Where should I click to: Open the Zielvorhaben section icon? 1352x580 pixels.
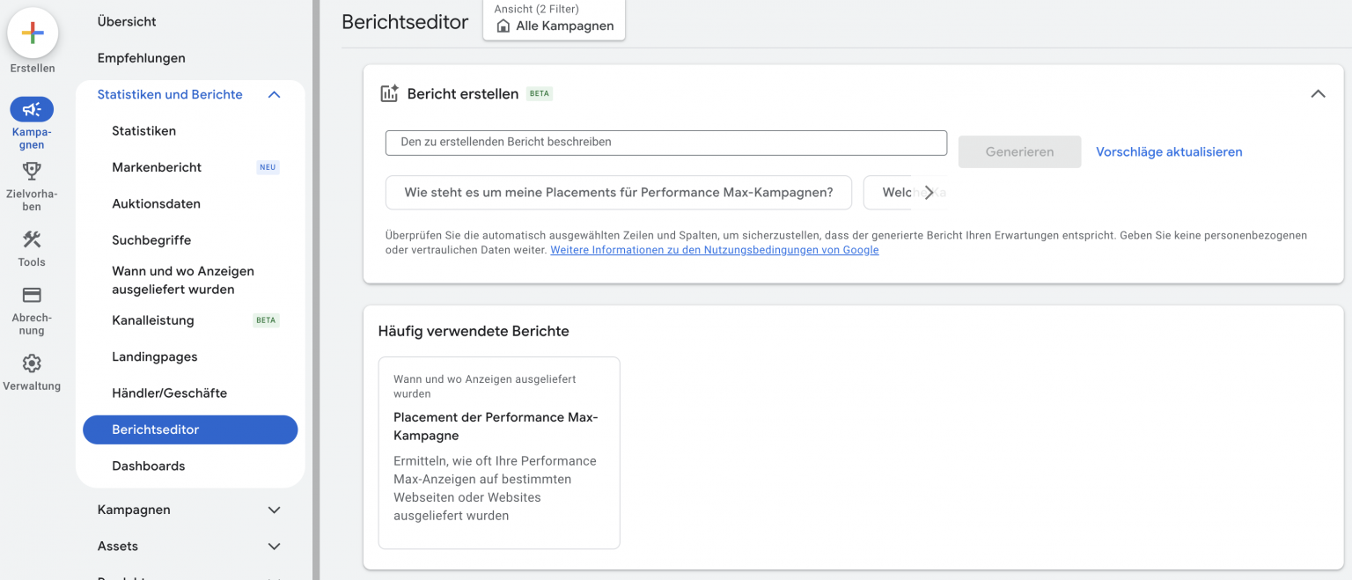click(x=32, y=173)
